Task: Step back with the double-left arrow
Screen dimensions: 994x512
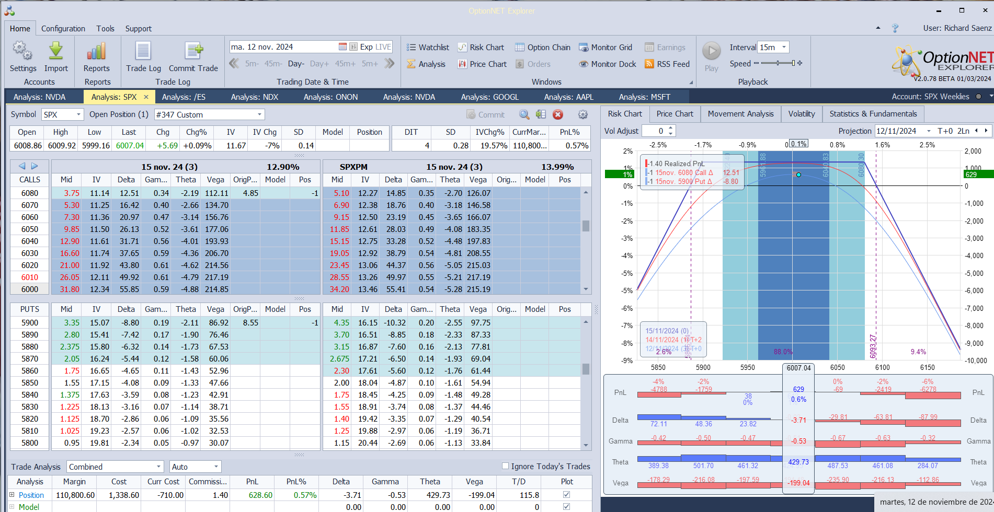Action: pyautogui.click(x=234, y=64)
